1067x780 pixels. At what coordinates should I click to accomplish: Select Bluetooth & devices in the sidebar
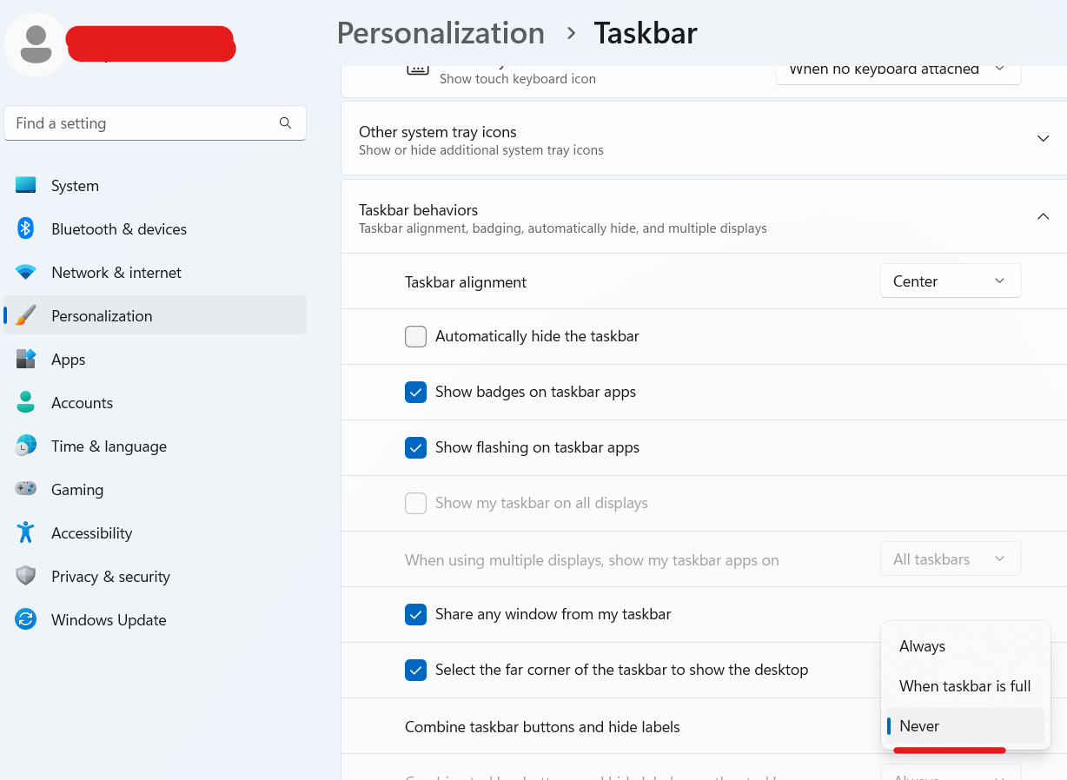118,228
